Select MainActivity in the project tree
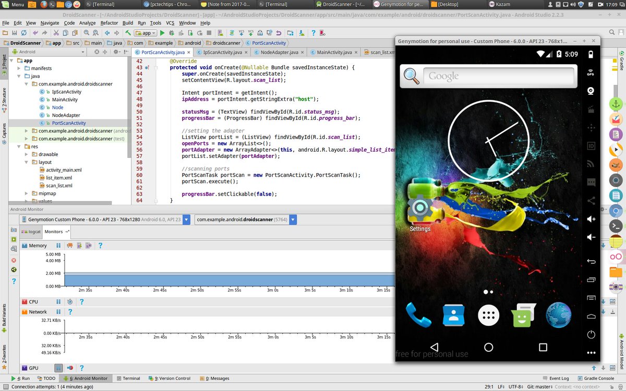Image resolution: width=626 pixels, height=391 pixels. pos(65,100)
